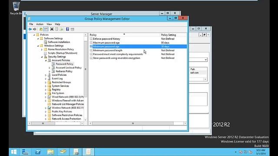Select Network List Manager Policies tree item

tap(68, 104)
